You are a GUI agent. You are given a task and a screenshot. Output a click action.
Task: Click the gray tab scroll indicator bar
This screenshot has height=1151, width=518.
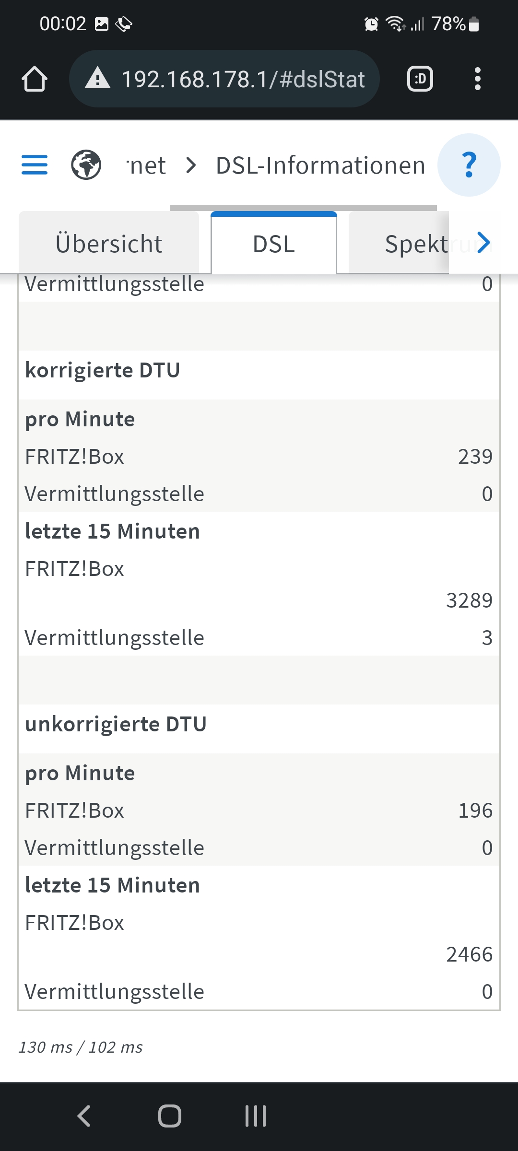tap(303, 208)
